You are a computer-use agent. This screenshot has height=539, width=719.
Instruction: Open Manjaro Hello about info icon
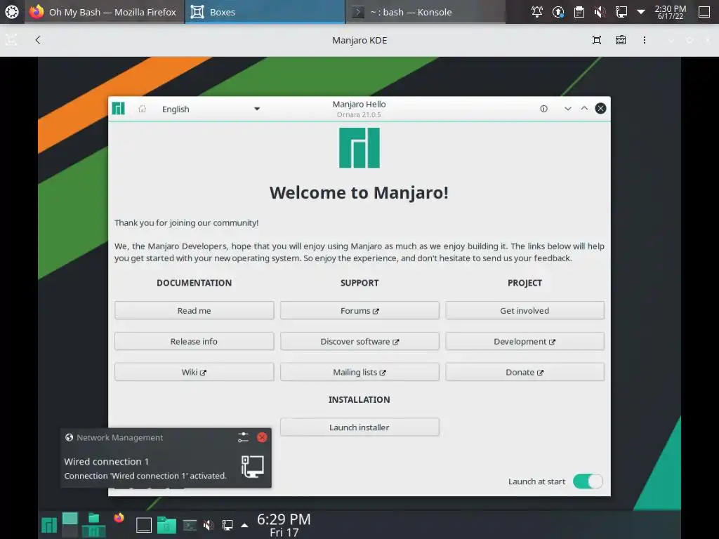click(543, 109)
